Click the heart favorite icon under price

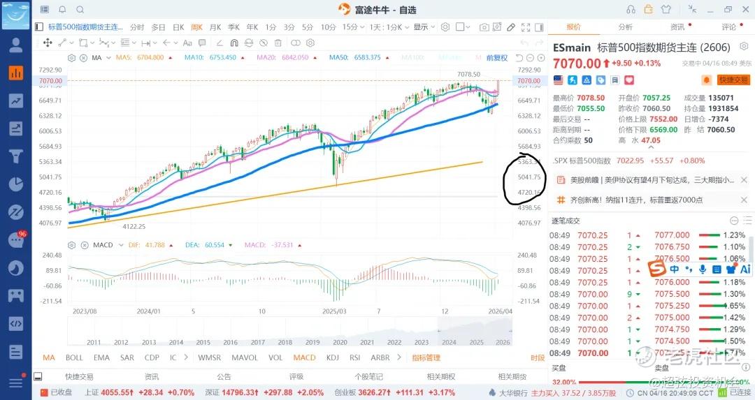(x=629, y=80)
